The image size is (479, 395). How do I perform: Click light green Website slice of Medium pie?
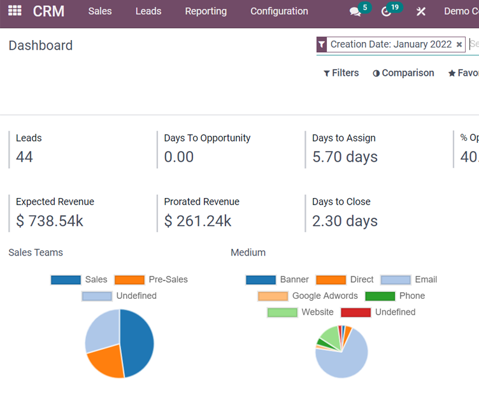[x=331, y=336]
